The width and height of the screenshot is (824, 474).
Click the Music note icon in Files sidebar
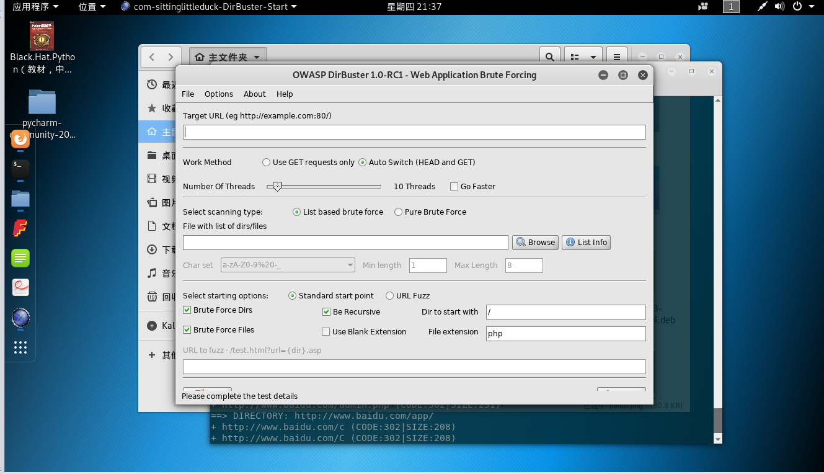point(151,273)
